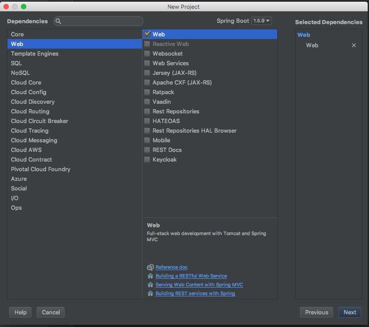
Task: Select the Cloud Core category
Action: [x=75, y=82]
